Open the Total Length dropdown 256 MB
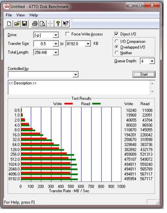167x213 pixels. tap(56, 52)
